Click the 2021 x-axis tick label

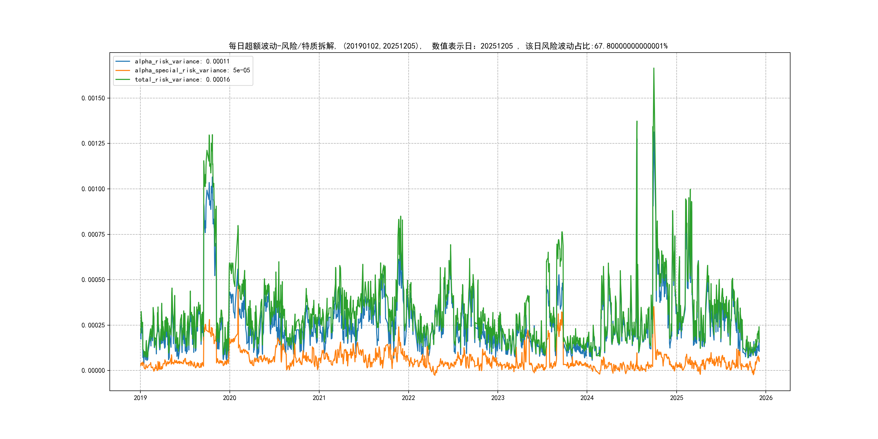319,398
